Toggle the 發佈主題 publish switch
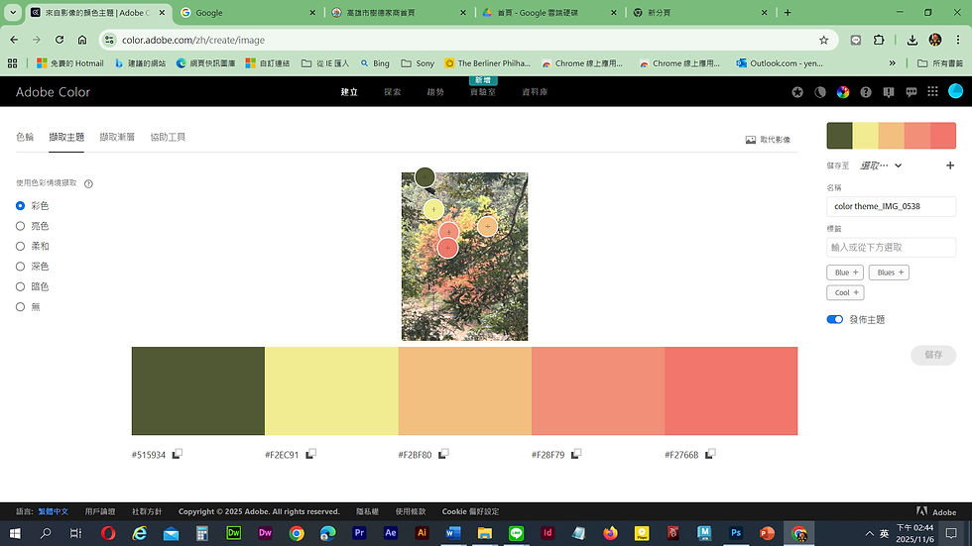This screenshot has height=546, width=972. click(x=834, y=319)
